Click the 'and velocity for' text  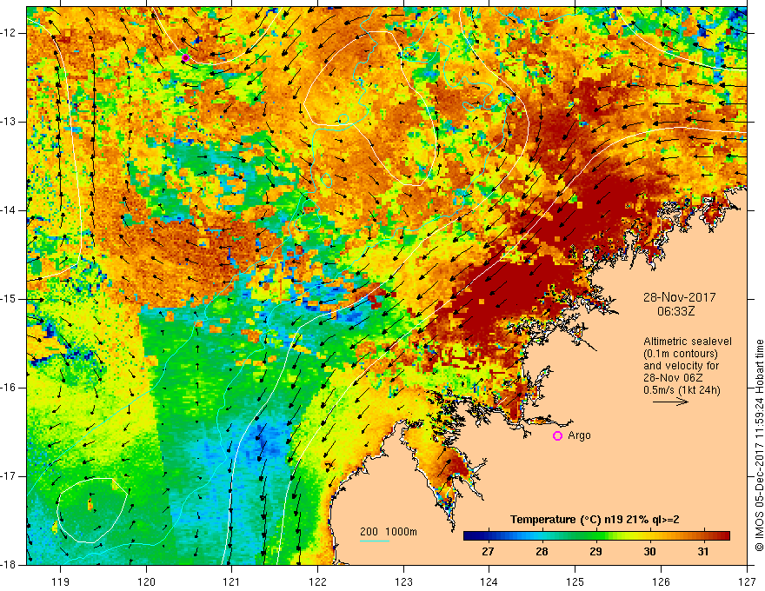[681, 366]
